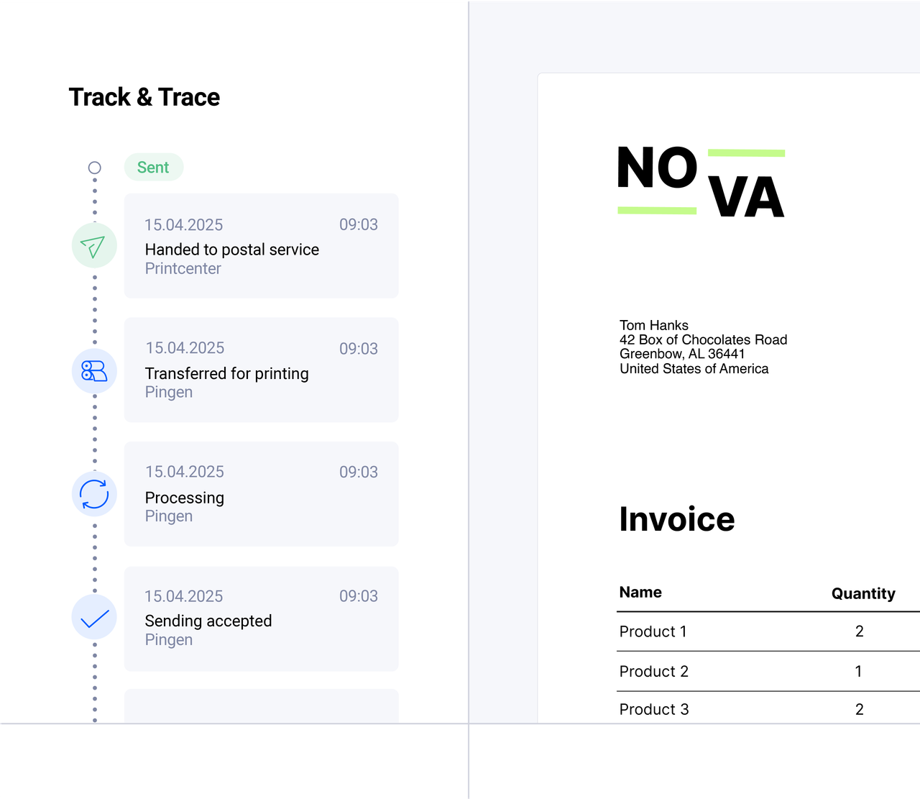Click the green bar below NO
Image resolution: width=920 pixels, height=799 pixels.
(657, 211)
